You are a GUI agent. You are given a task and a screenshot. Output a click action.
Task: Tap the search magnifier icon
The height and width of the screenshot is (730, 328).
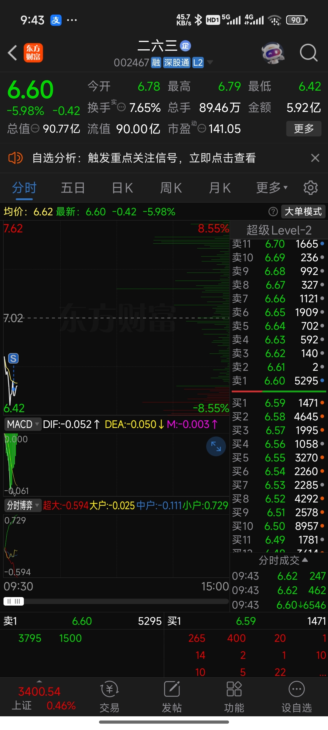[x=309, y=53]
